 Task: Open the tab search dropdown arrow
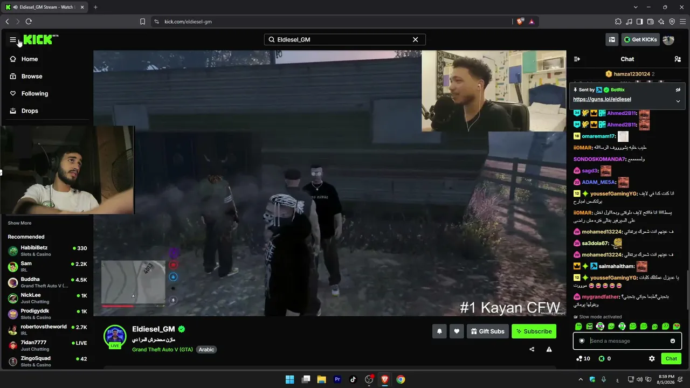tap(636, 7)
